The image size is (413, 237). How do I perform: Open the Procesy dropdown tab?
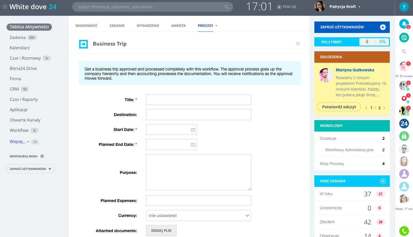[207, 26]
